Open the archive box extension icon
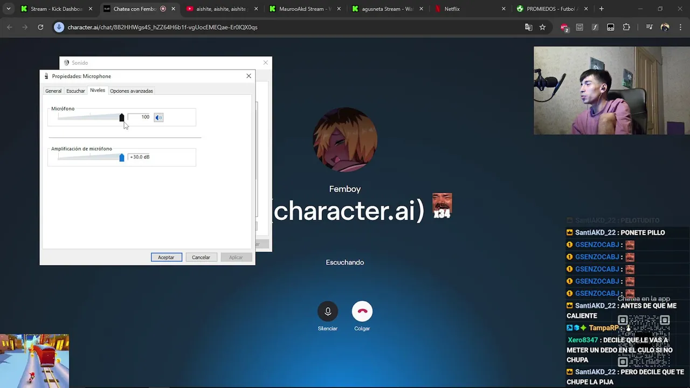 [579, 27]
